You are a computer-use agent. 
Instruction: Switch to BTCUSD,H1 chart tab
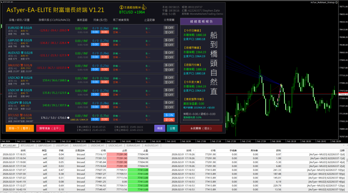pyautogui.click(x=27, y=146)
